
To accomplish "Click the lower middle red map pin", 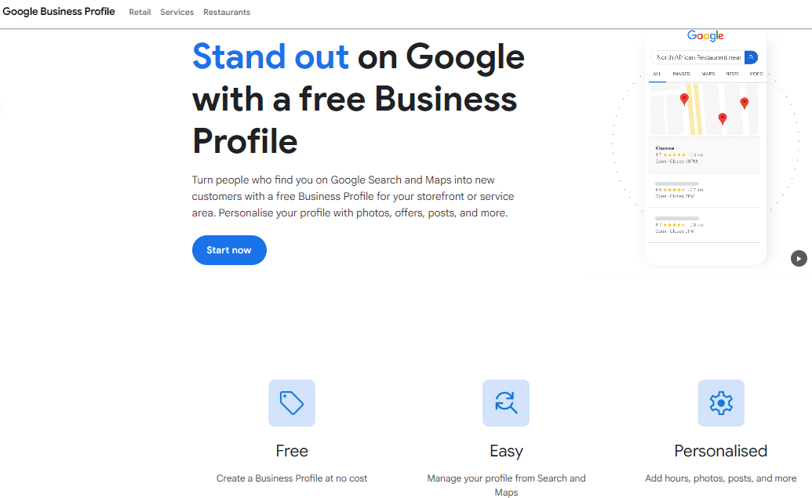I will (723, 118).
